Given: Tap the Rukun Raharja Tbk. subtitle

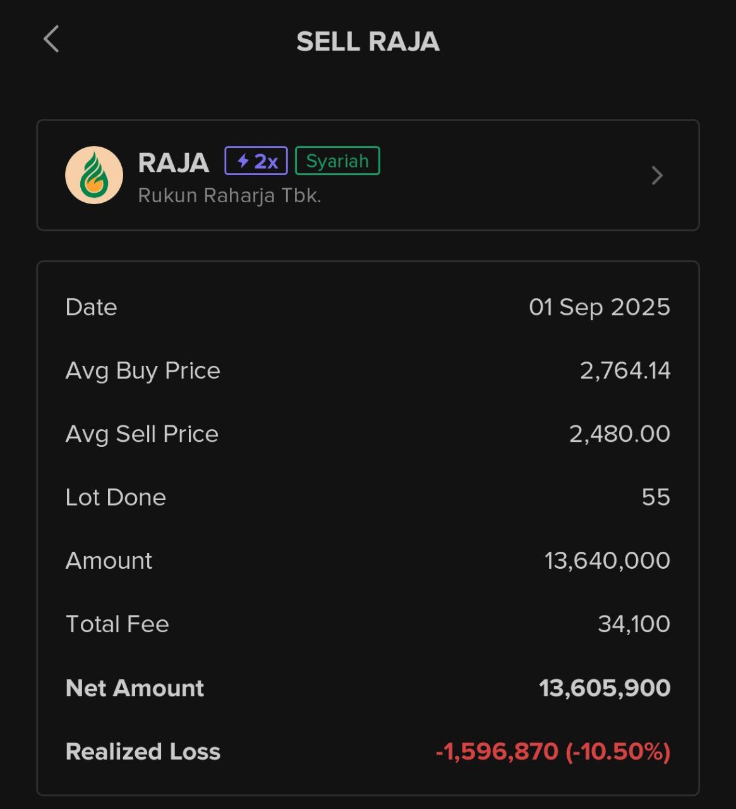Looking at the screenshot, I should click(229, 196).
